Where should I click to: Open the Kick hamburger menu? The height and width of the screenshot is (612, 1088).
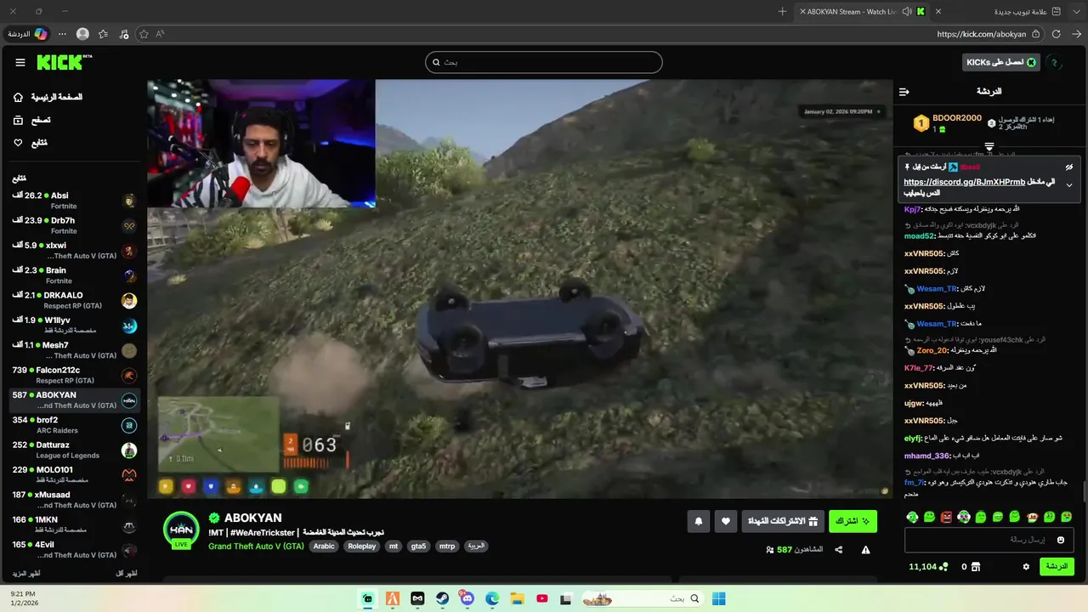[20, 62]
